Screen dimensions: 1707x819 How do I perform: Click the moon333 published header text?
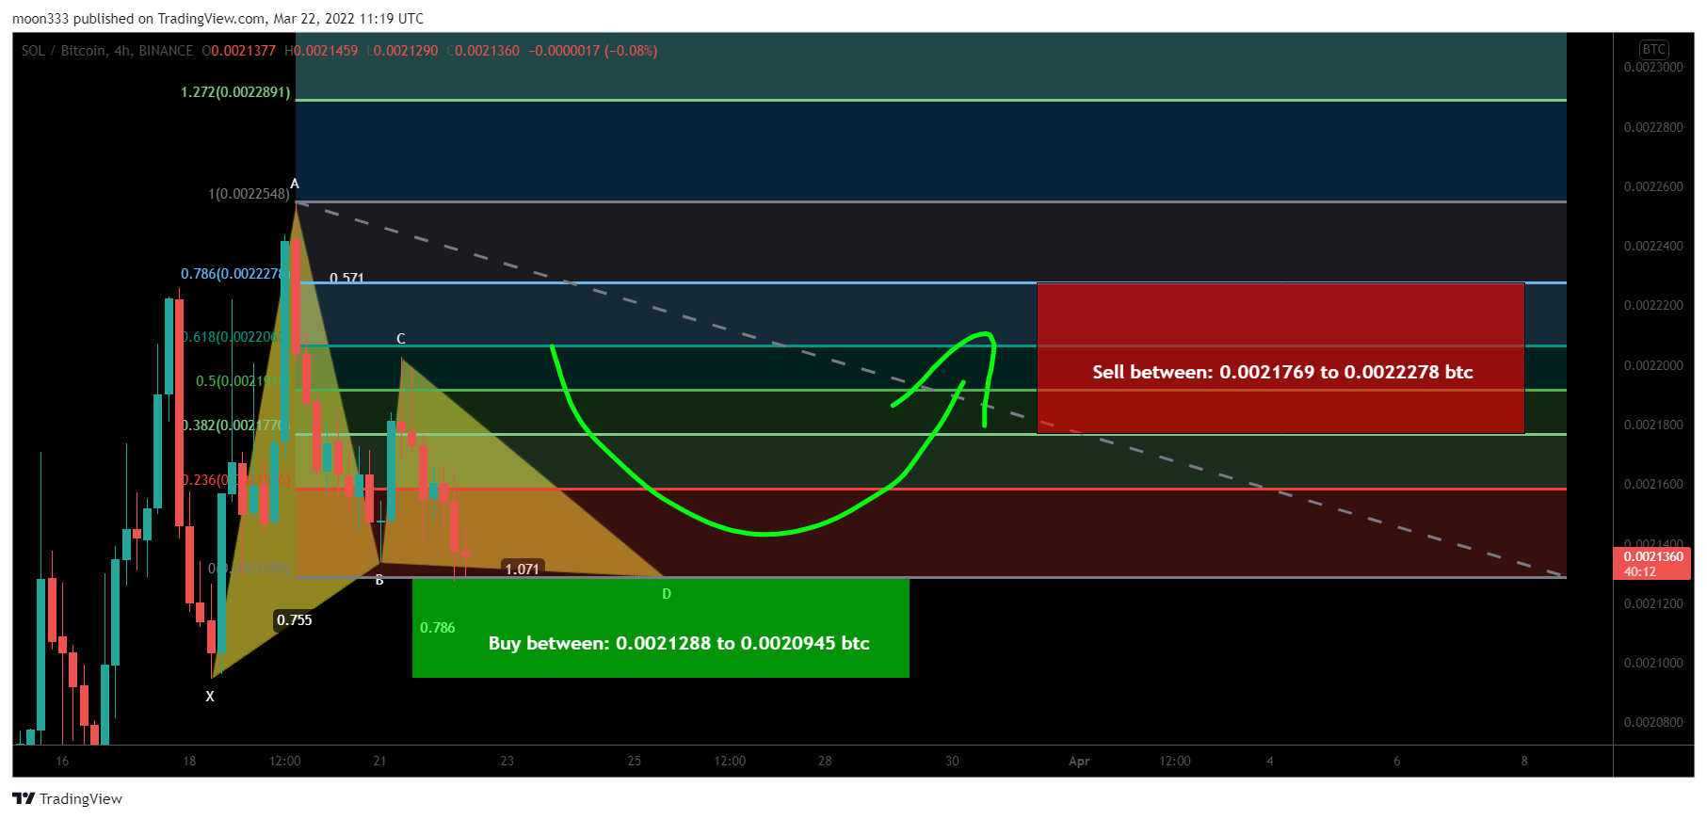pos(217,19)
